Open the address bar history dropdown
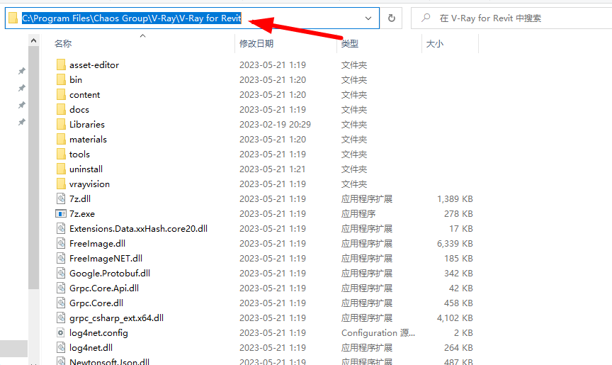 click(x=368, y=18)
